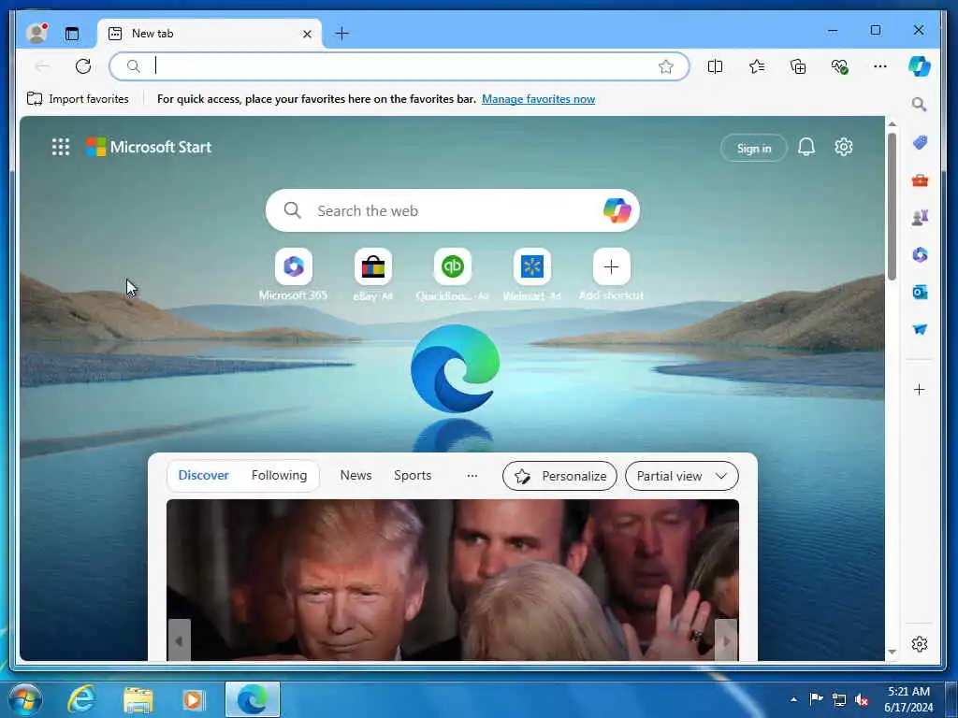Open Windows Explorer from taskbar

pyautogui.click(x=138, y=699)
